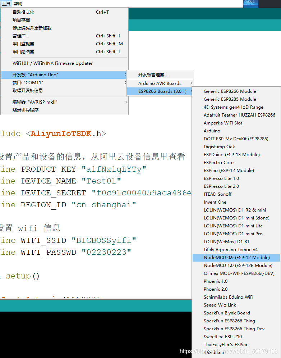Select 项目存档 menu entry
The image size is (281, 358).
click(65, 20)
